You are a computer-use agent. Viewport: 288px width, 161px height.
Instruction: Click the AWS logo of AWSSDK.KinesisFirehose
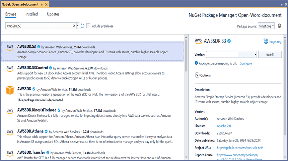point(10,111)
